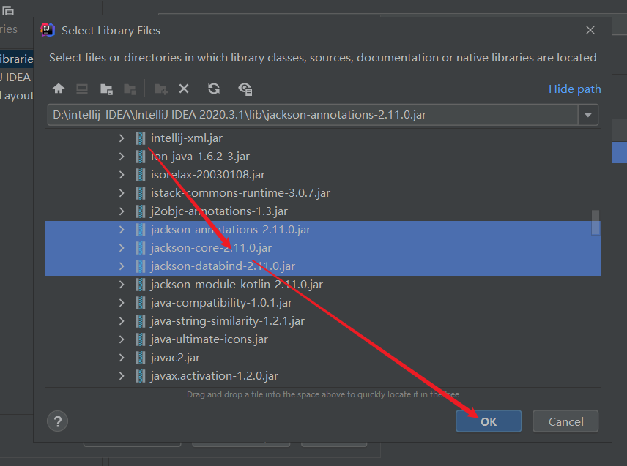
Task: Click the IntelliJ IDEA logo in title bar
Action: pyautogui.click(x=47, y=30)
